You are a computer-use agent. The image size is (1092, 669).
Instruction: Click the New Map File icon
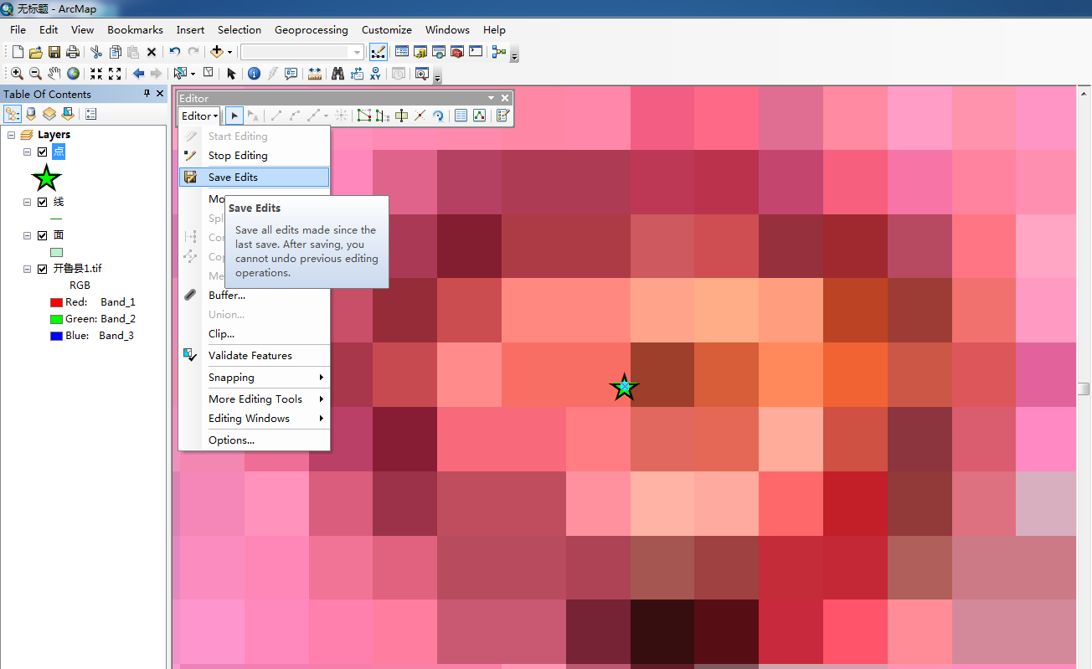(x=18, y=52)
